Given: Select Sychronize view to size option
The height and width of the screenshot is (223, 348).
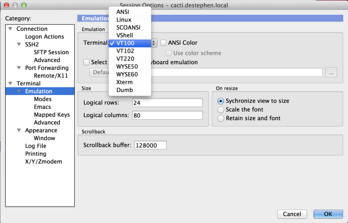Looking at the screenshot, I should 221,101.
